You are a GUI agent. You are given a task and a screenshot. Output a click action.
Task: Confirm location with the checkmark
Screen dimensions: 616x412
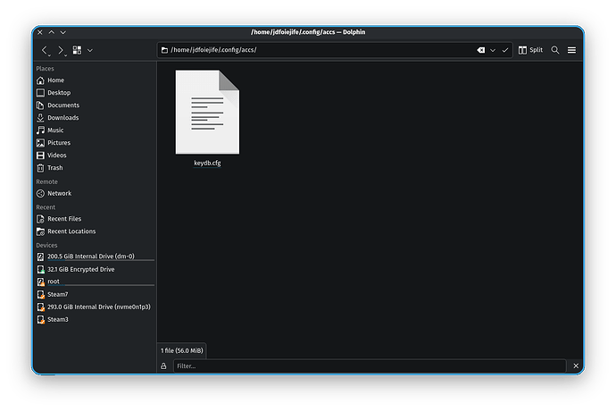pos(505,50)
